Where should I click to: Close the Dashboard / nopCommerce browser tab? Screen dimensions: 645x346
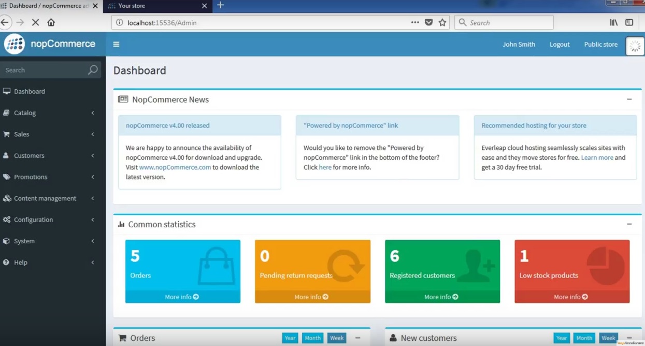coord(95,6)
